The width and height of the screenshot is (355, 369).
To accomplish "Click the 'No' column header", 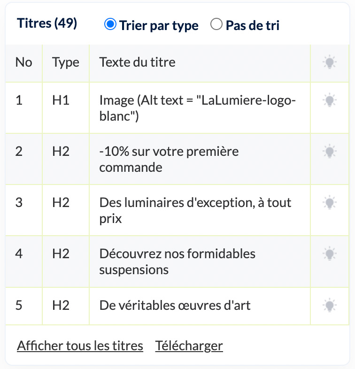I will (23, 62).
